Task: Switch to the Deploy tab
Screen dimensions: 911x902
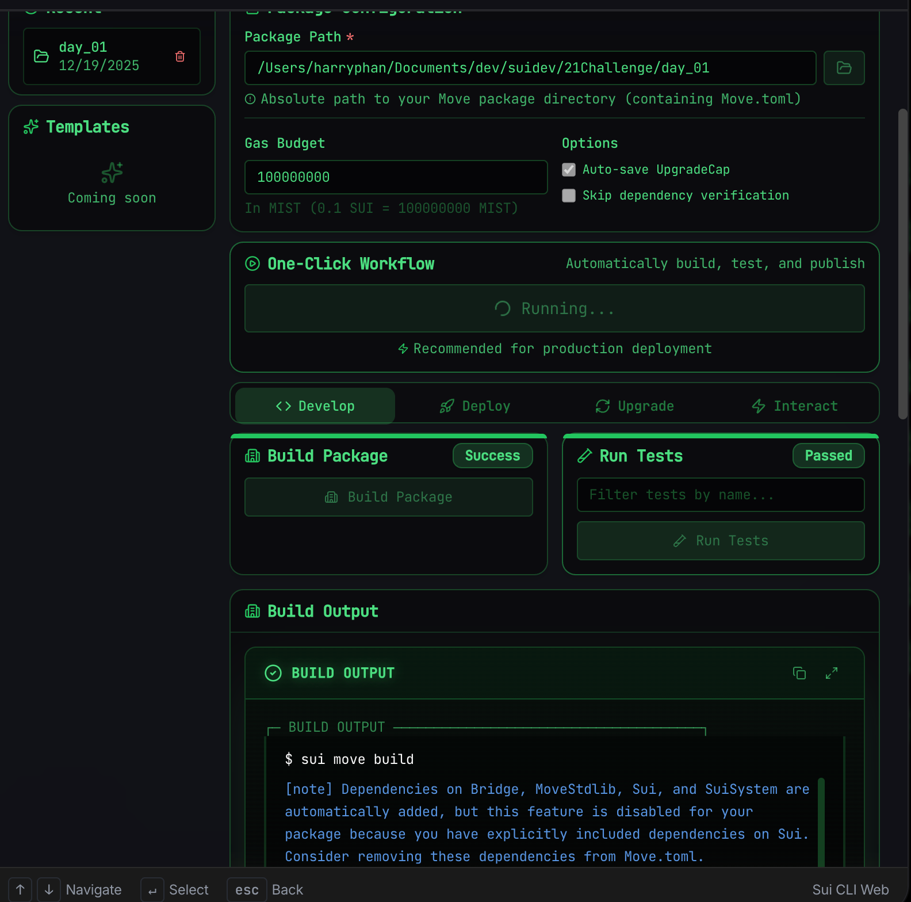Action: click(474, 406)
